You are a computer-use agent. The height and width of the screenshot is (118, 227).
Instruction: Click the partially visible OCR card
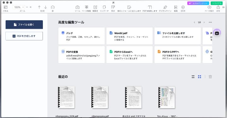pos(207,55)
